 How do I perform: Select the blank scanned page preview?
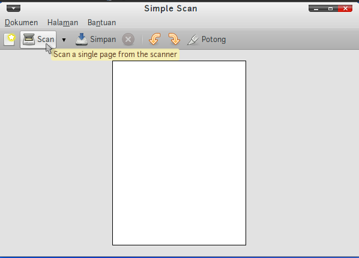[x=179, y=153]
